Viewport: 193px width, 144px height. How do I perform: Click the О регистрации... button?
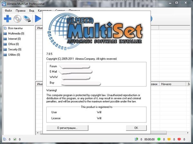[x=67, y=128]
